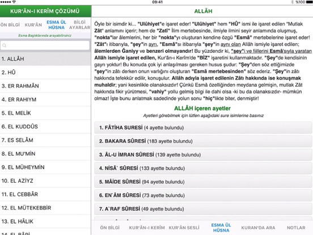Tap the search magnifier icon in sidebar
Screen dimensions: 313x235
(x=5, y=45)
